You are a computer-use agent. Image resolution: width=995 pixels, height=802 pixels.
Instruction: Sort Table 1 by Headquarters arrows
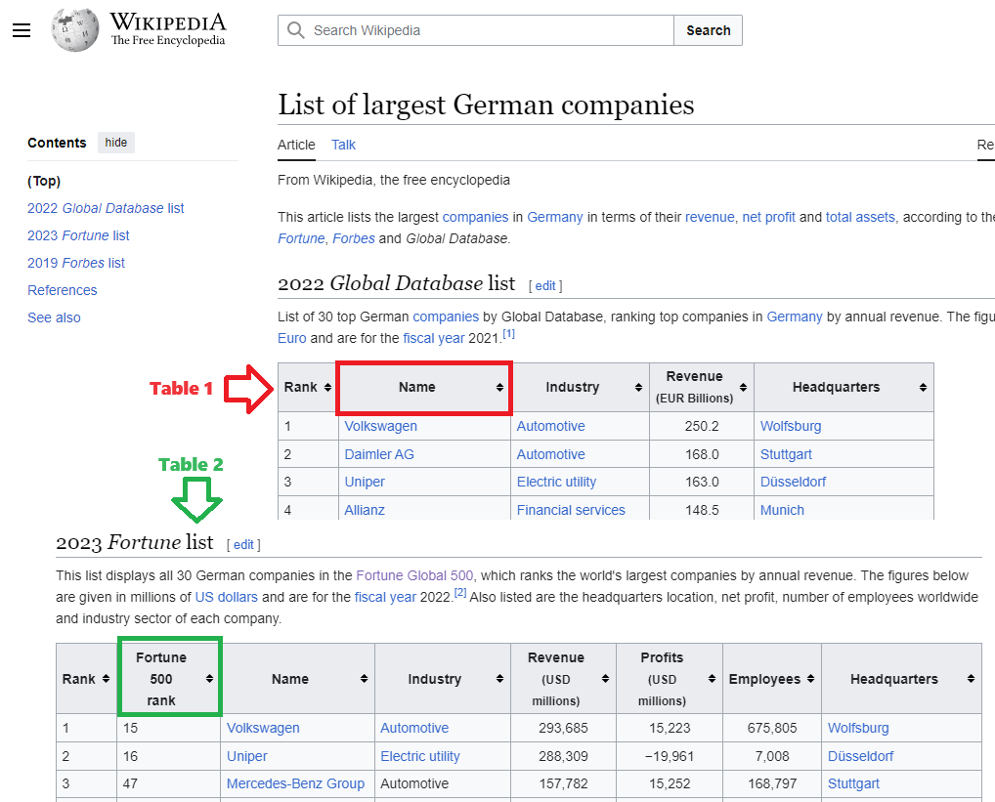coord(923,388)
